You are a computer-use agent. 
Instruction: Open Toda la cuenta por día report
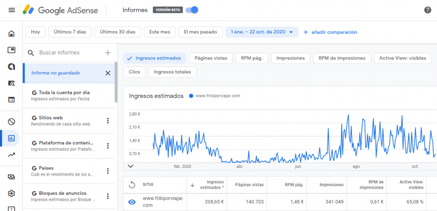pyautogui.click(x=69, y=95)
